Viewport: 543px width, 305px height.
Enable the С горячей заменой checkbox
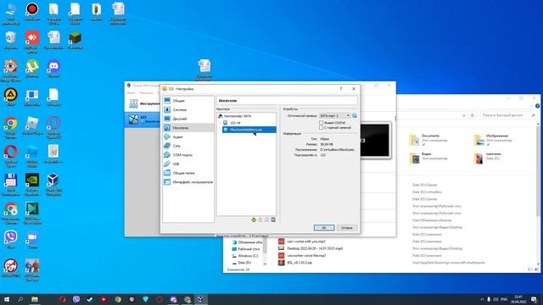pyautogui.click(x=321, y=128)
